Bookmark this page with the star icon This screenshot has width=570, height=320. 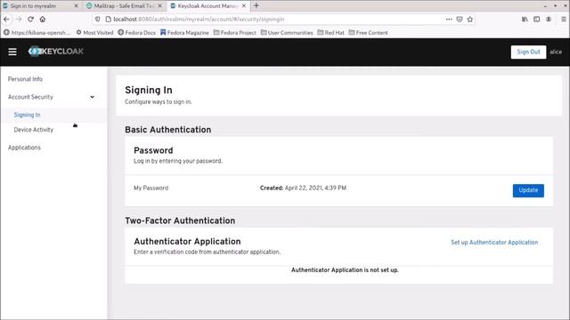click(470, 20)
